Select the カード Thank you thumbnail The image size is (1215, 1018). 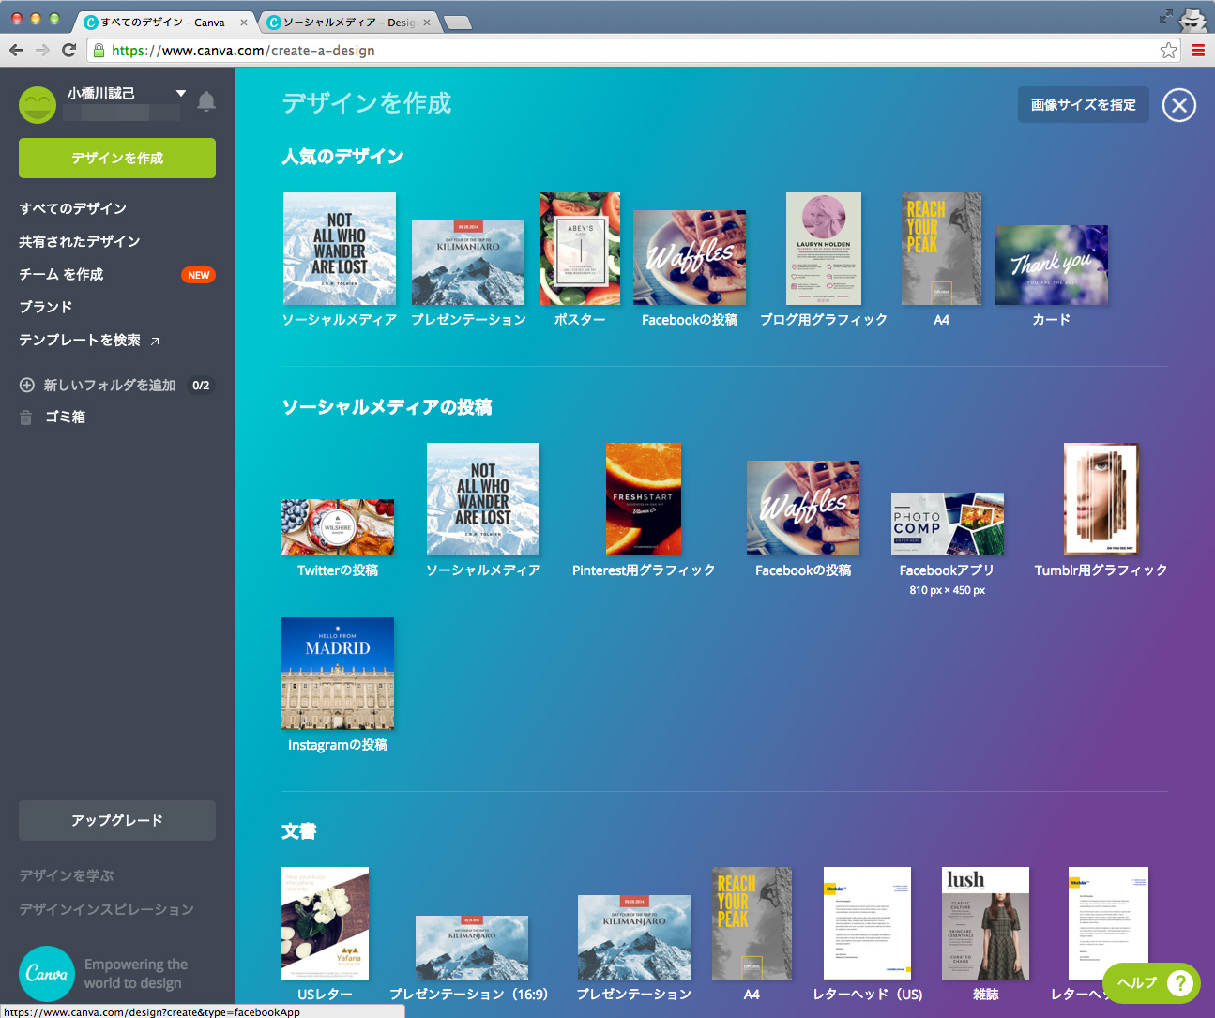click(x=1052, y=265)
